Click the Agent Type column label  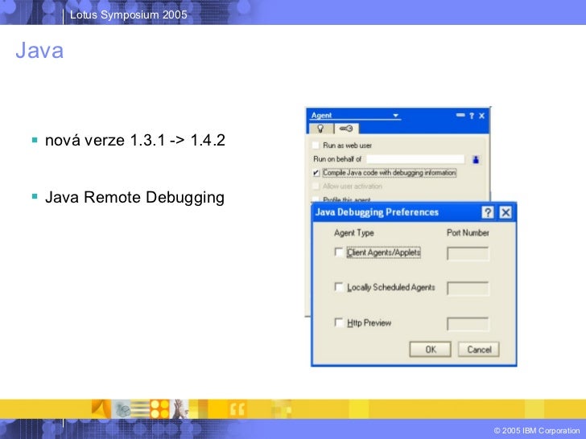pos(354,233)
